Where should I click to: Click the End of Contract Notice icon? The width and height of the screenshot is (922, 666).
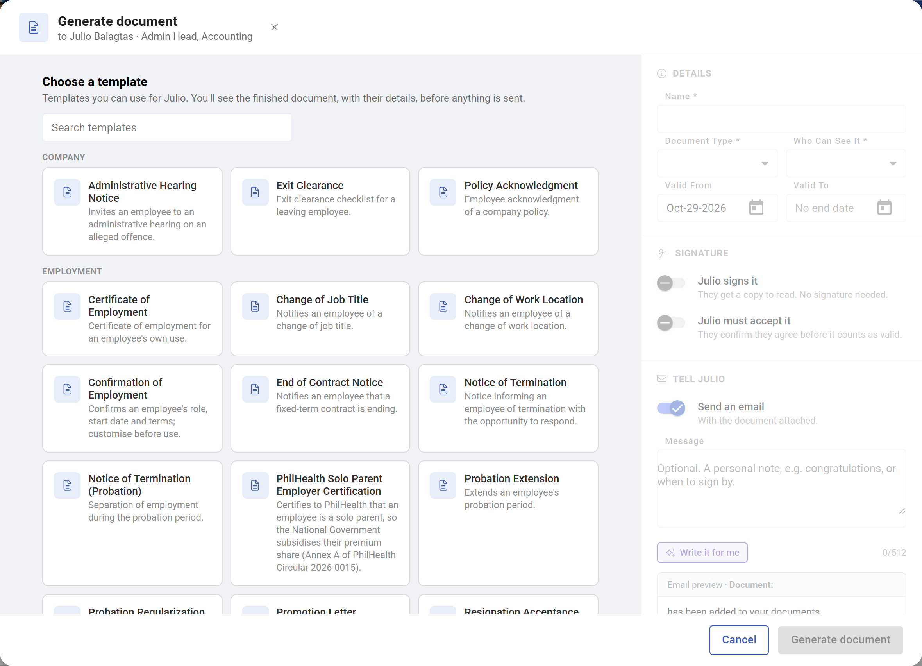255,389
